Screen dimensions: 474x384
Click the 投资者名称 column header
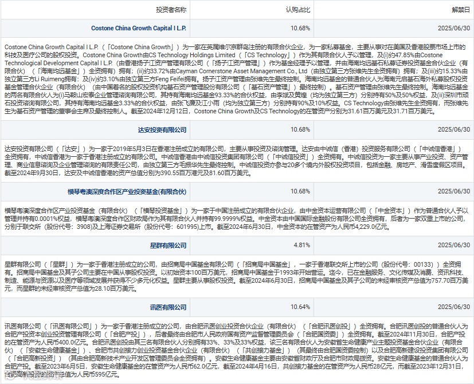[x=171, y=10]
